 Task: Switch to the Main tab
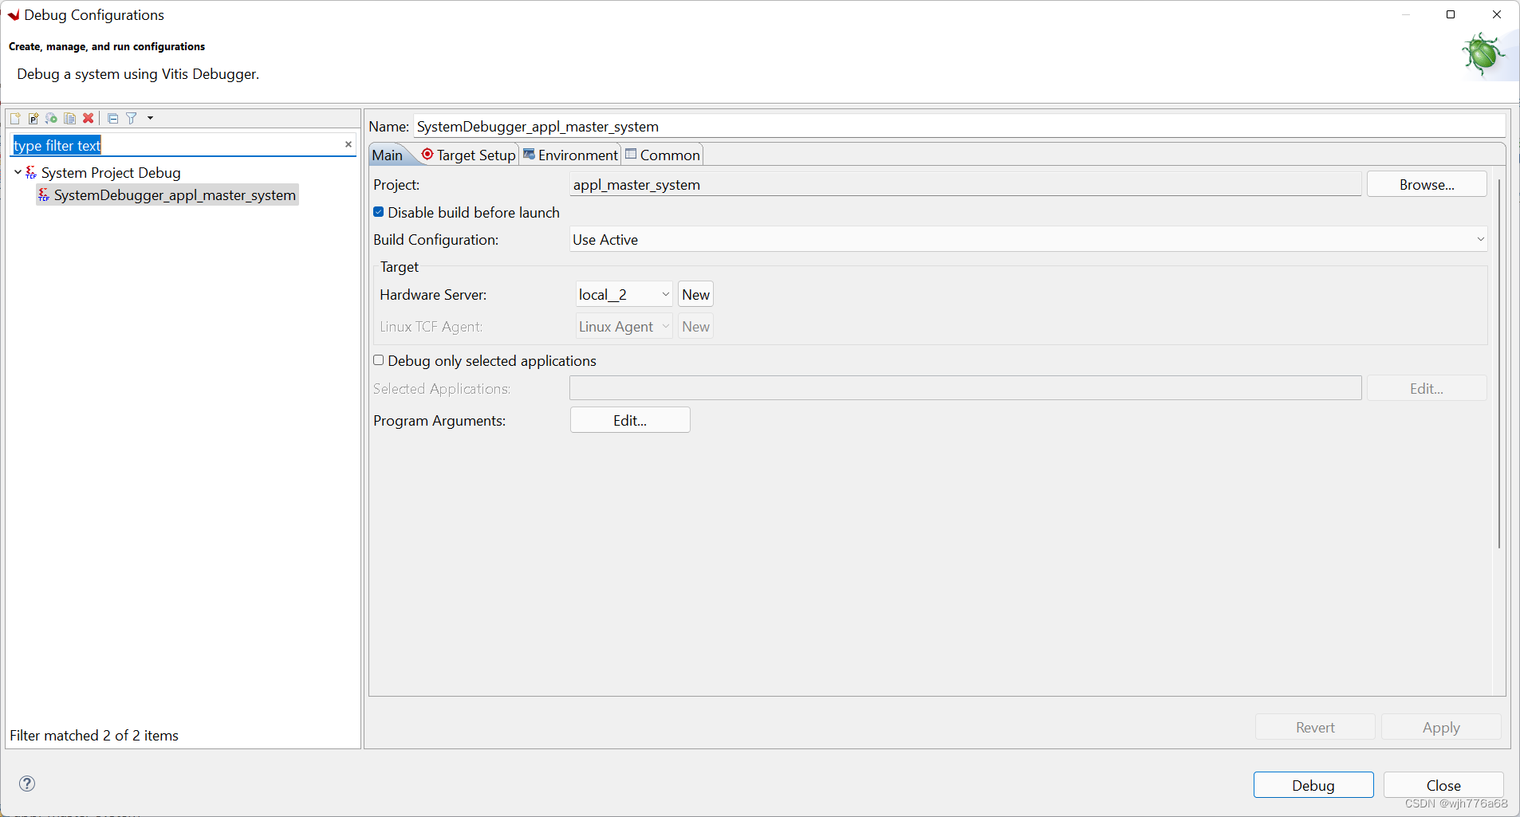coord(388,155)
